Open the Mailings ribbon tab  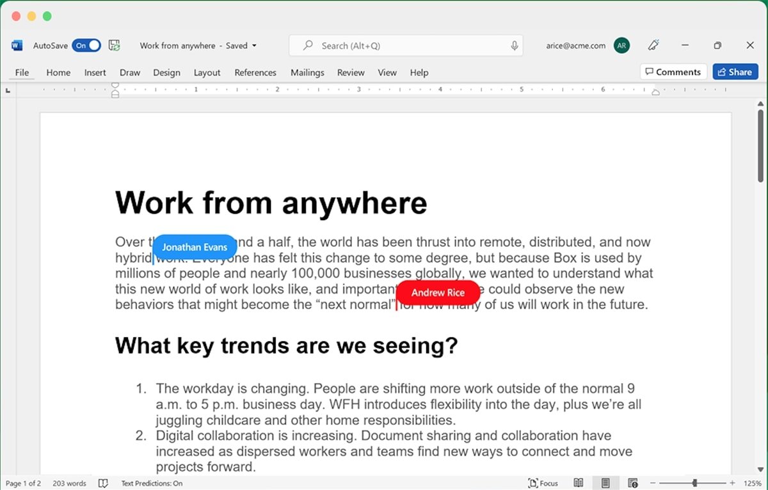(x=307, y=72)
